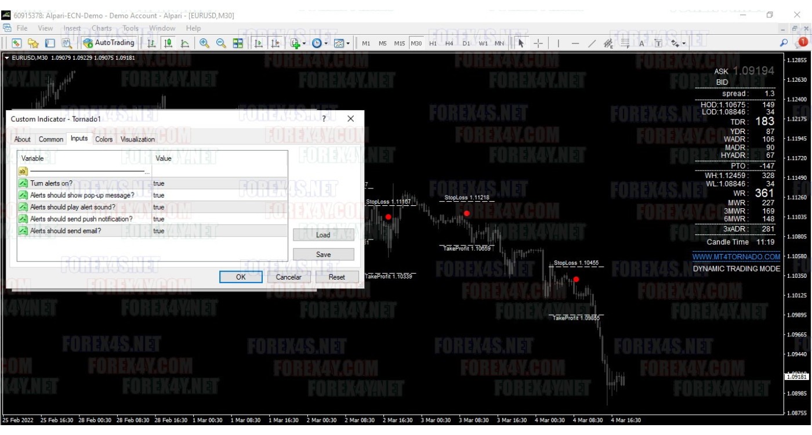Click the Zoom In magnifier icon
This screenshot has width=812, height=435.
pos(204,43)
